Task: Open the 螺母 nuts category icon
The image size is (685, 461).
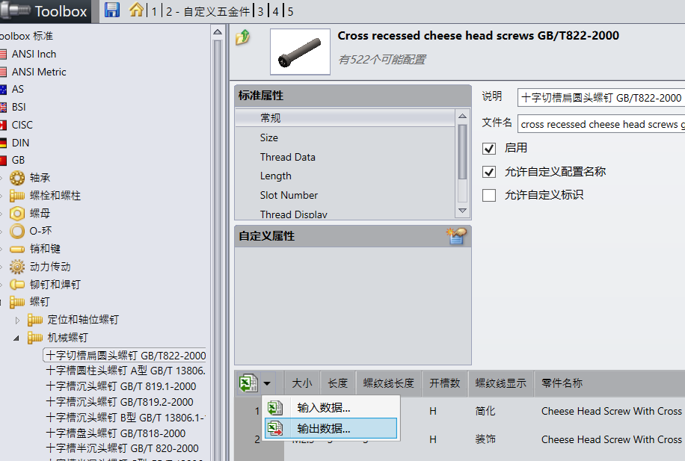Action: 17,214
